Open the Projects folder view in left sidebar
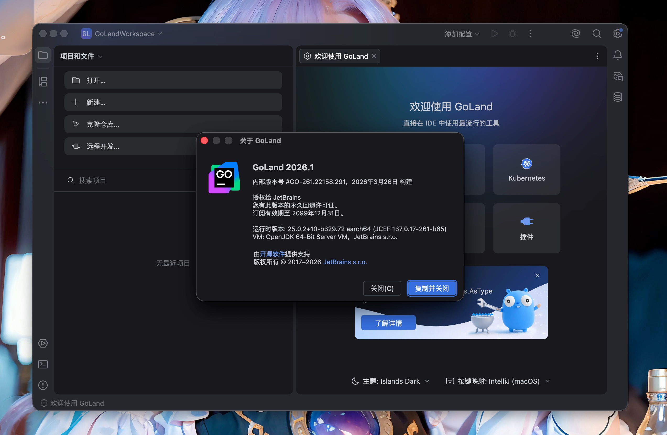The height and width of the screenshot is (435, 667). [43, 55]
